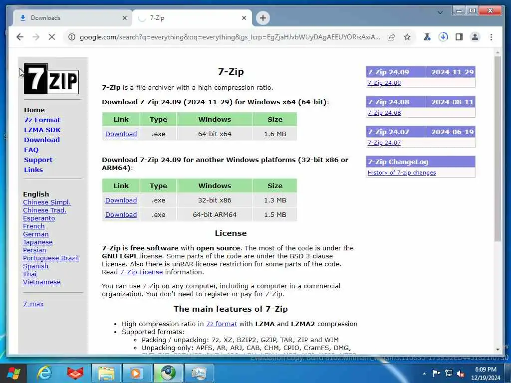Open the red fox-head app on taskbar
The width and height of the screenshot is (511, 383).
click(x=75, y=373)
